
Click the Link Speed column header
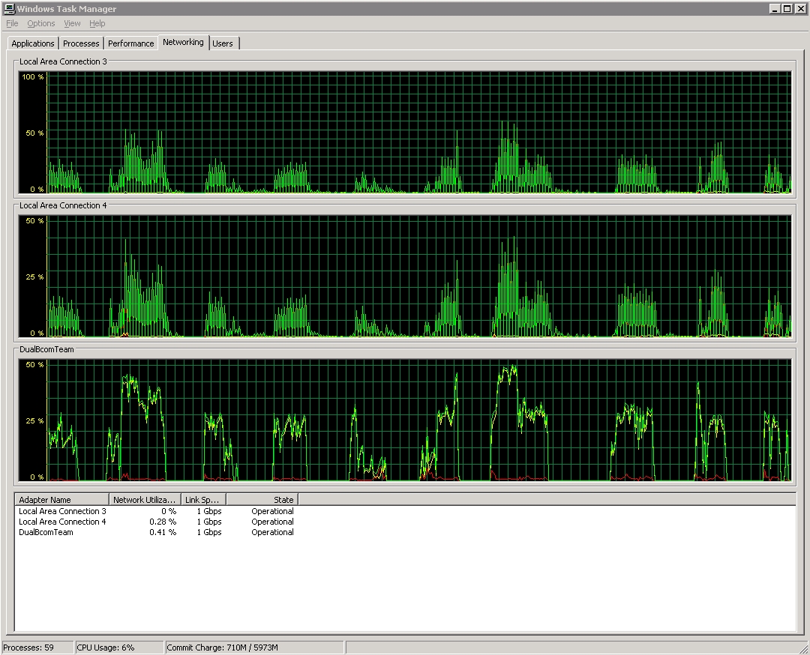[202, 499]
